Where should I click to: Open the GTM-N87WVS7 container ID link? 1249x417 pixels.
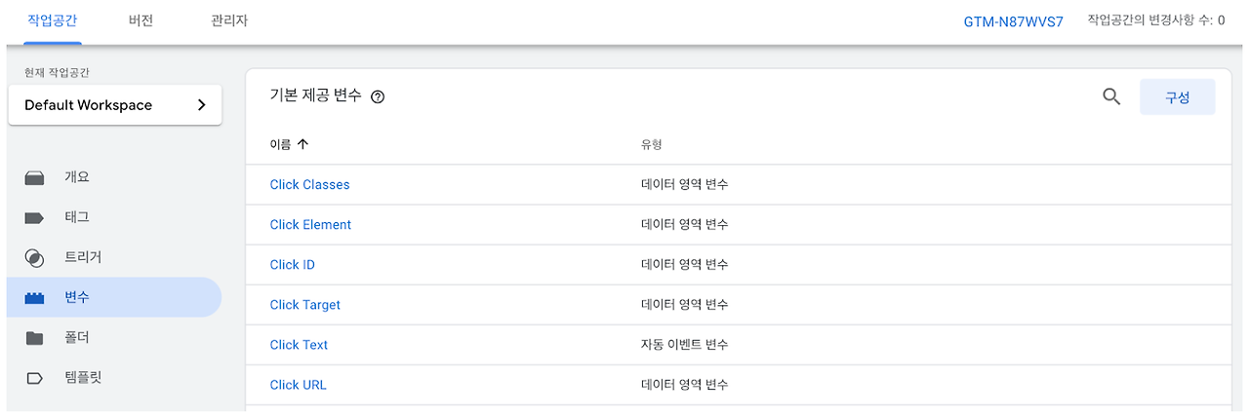pyautogui.click(x=1013, y=20)
